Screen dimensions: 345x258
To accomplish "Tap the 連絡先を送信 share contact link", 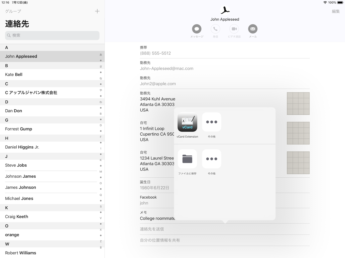I will tap(152, 229).
